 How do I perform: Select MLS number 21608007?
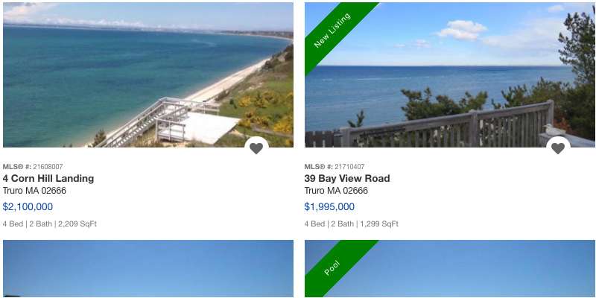[x=48, y=166]
